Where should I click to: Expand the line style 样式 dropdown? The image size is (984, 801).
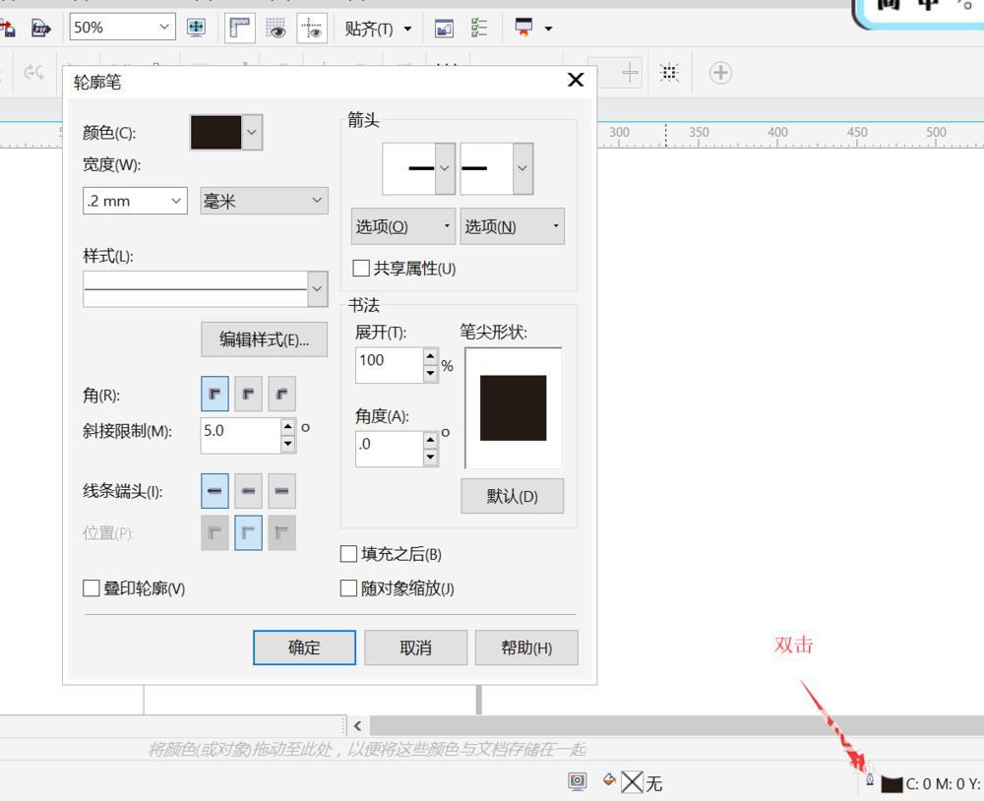pyautogui.click(x=317, y=289)
